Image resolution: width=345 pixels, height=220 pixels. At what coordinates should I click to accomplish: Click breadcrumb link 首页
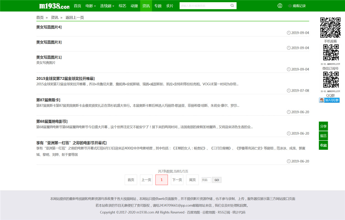click(x=40, y=17)
